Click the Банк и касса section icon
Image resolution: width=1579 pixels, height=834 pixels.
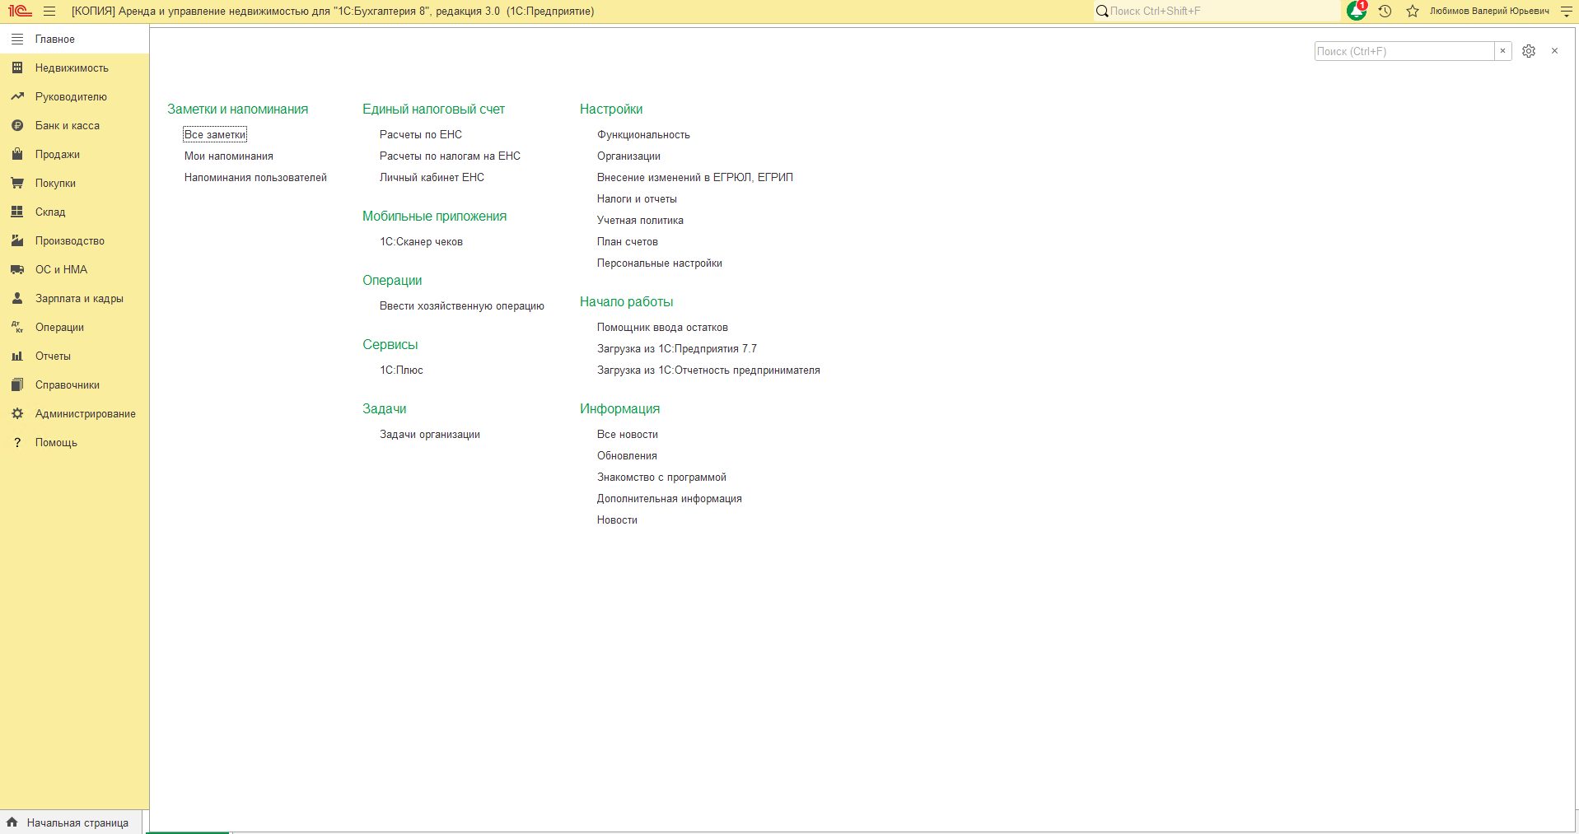click(x=17, y=126)
